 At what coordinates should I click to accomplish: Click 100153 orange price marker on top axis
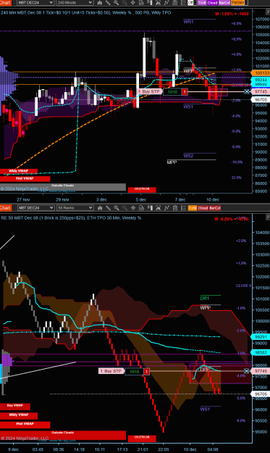point(261,73)
